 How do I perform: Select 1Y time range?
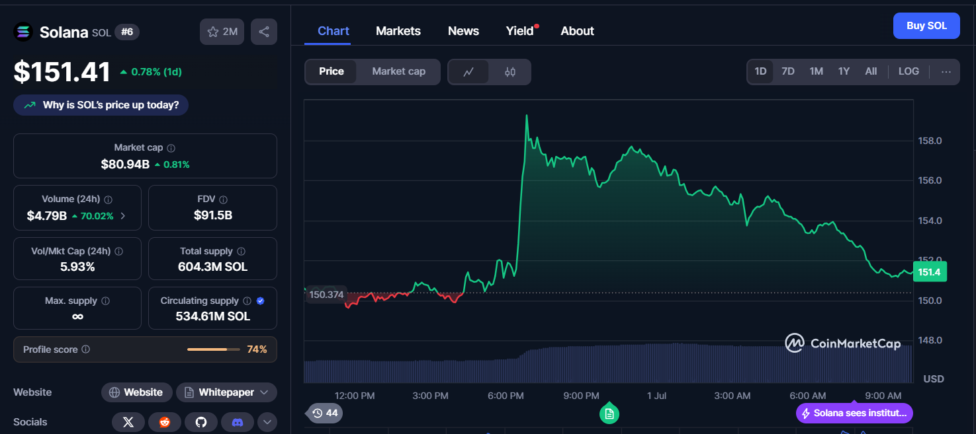pos(844,71)
